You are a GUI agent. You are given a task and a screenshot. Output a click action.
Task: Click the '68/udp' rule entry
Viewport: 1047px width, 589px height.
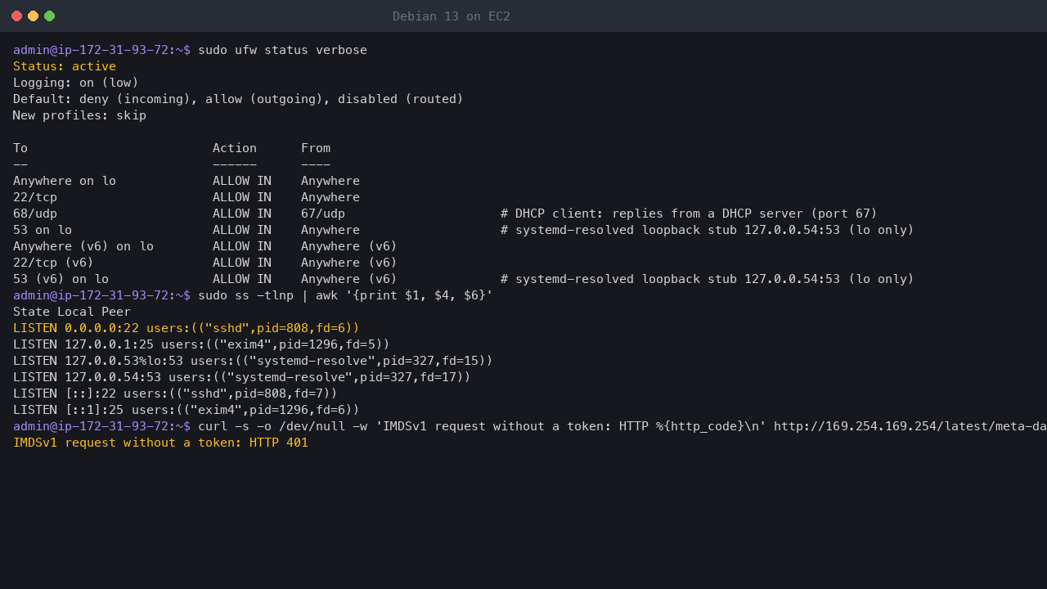[x=35, y=214]
